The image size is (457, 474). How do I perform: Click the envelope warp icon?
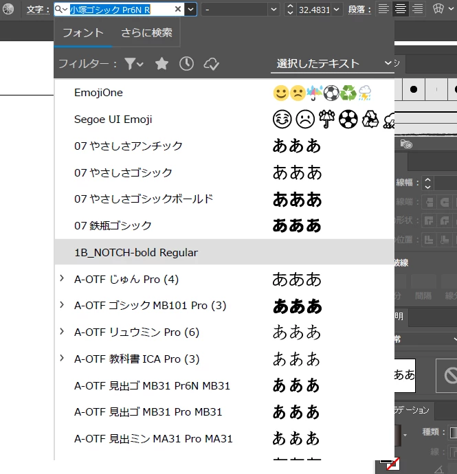tap(438, 8)
